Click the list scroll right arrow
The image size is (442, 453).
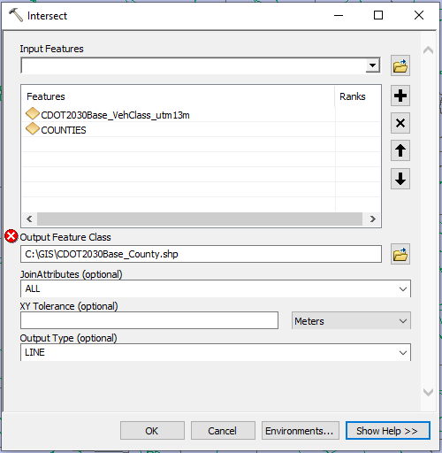coord(372,219)
